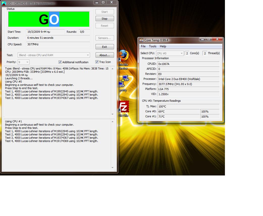Click the Frequency field in Core Temp

(x=189, y=84)
